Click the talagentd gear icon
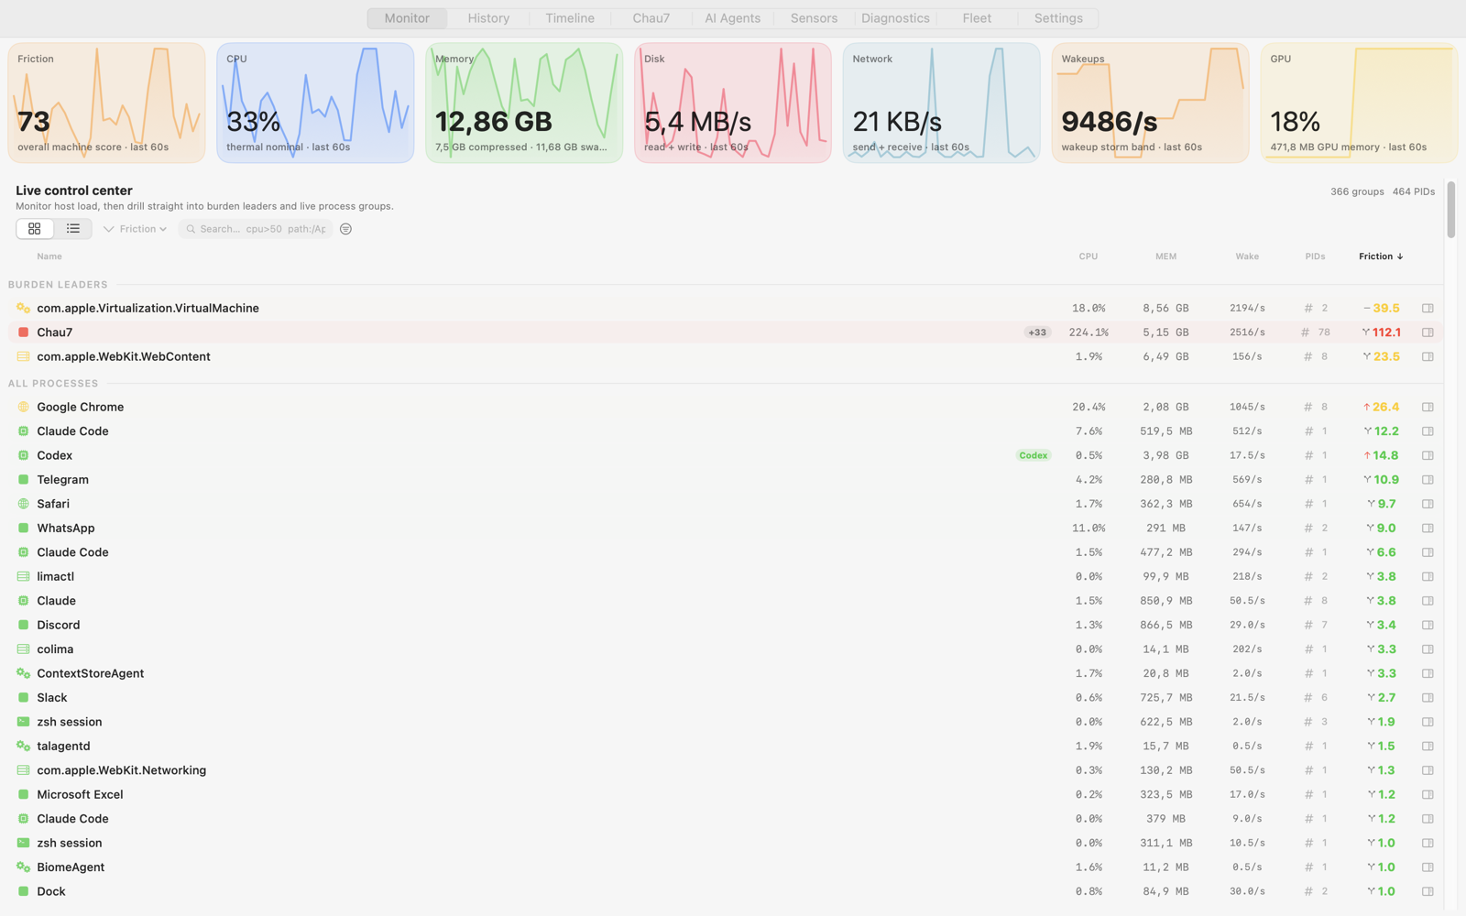 point(24,746)
